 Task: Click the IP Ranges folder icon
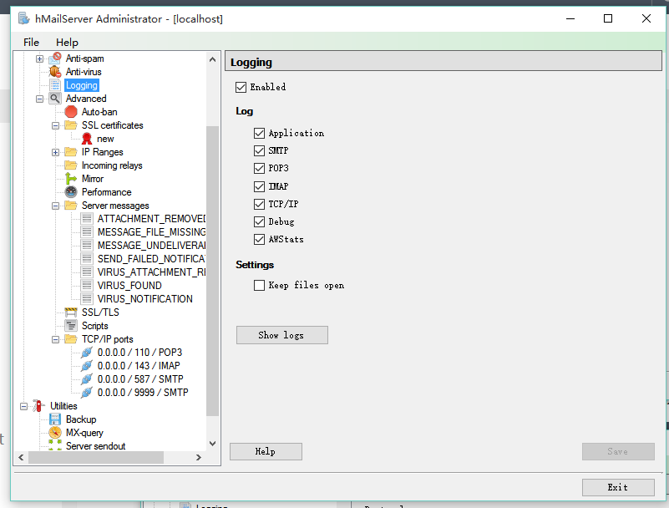(71, 152)
